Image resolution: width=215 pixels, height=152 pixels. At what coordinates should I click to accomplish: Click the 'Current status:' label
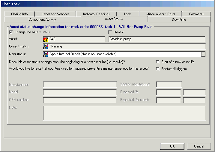click(x=19, y=46)
